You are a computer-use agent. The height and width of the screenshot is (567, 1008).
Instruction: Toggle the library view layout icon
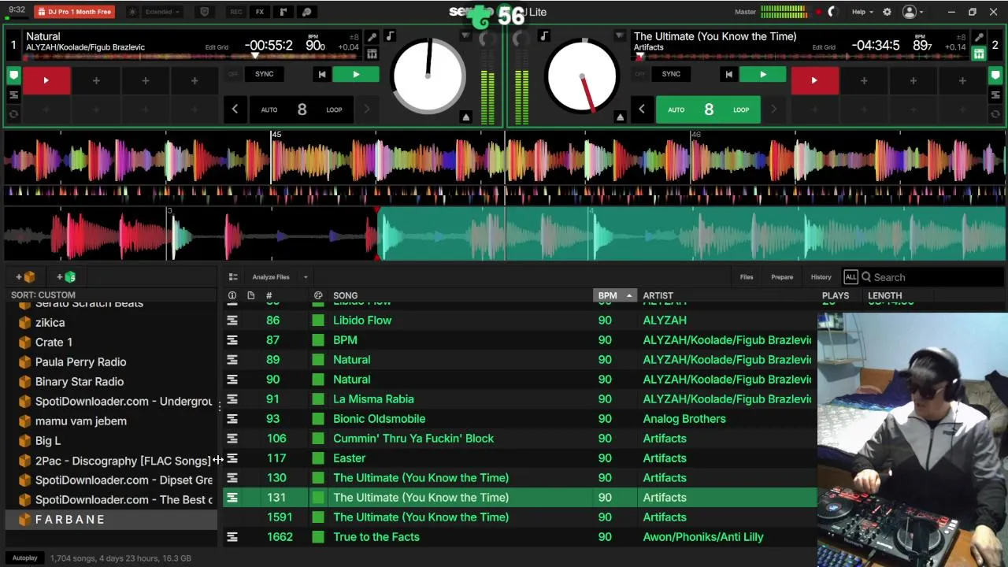233,277
